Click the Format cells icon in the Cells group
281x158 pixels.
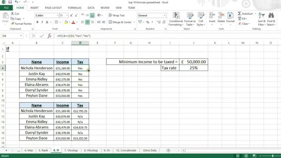[x=230, y=16]
